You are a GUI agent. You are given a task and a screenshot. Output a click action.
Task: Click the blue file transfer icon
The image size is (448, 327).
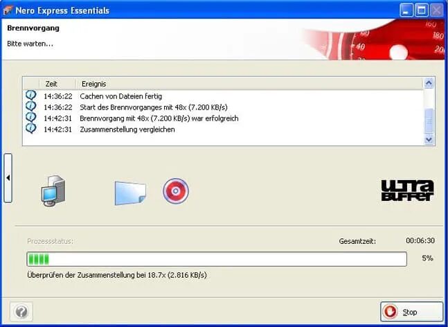click(x=130, y=193)
